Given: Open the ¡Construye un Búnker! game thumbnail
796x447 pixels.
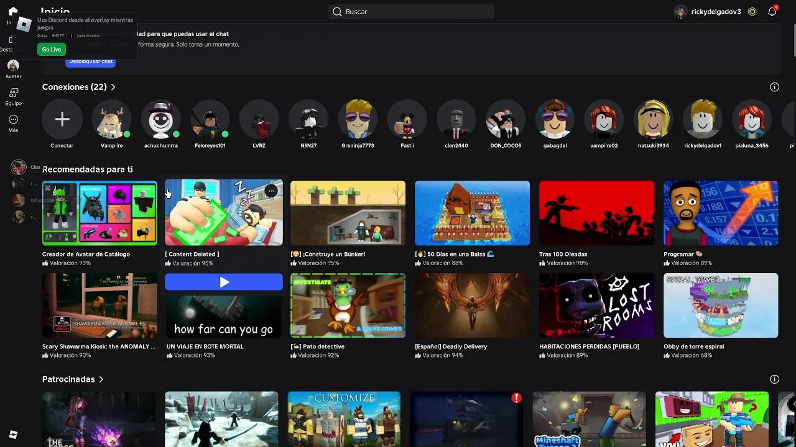Looking at the screenshot, I should 348,213.
